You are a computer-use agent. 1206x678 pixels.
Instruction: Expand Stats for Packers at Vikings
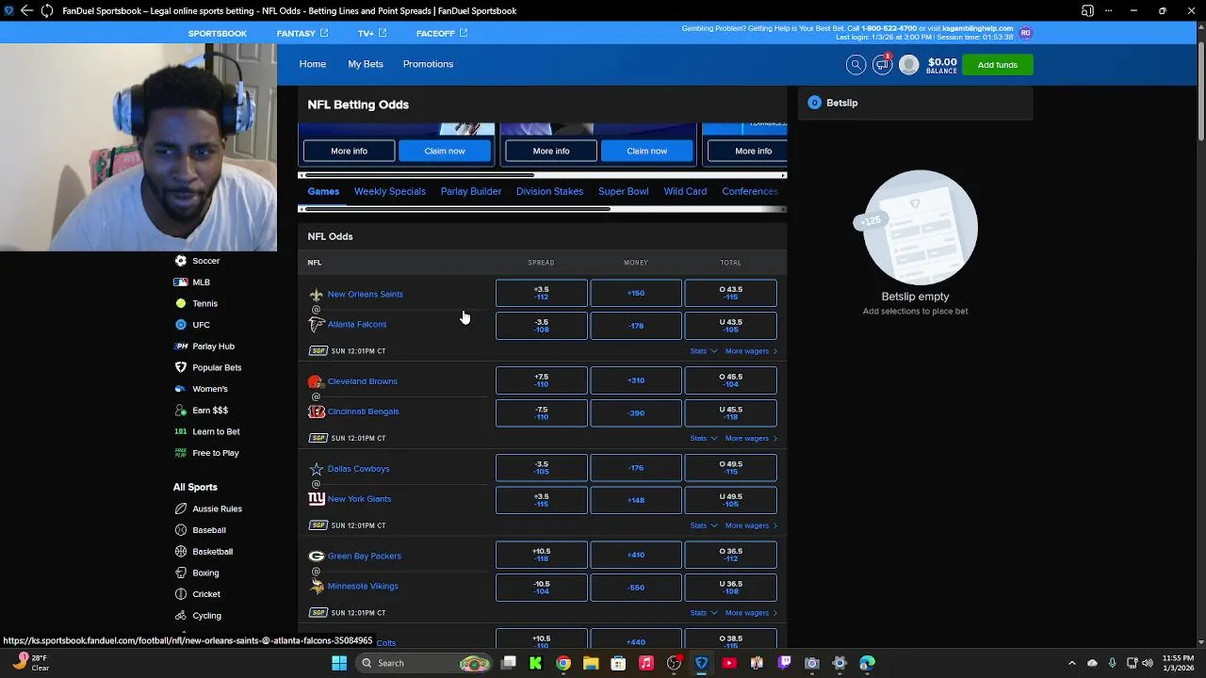[x=703, y=613]
